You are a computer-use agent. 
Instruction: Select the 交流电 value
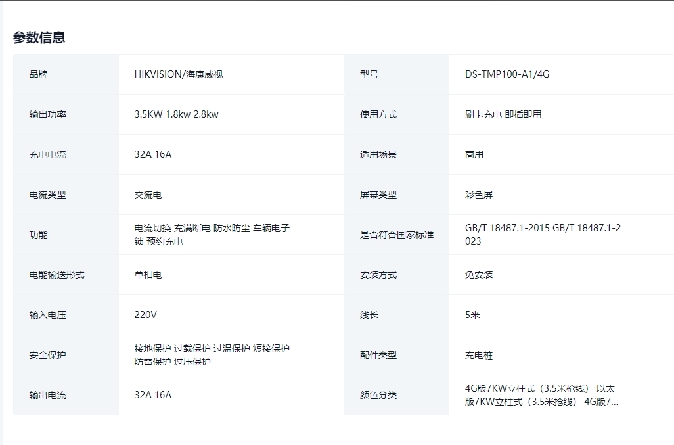tap(148, 195)
